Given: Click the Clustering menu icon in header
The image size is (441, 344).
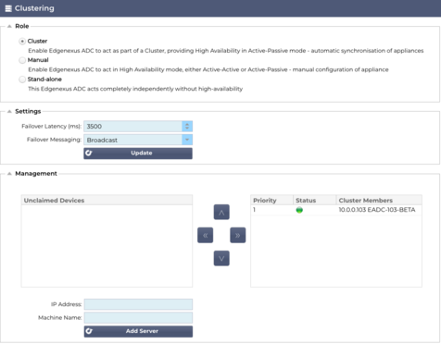Looking at the screenshot, I should coord(8,8).
